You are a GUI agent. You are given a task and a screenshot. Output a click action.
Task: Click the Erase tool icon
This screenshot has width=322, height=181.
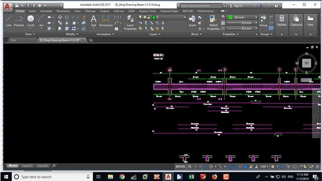84,18
